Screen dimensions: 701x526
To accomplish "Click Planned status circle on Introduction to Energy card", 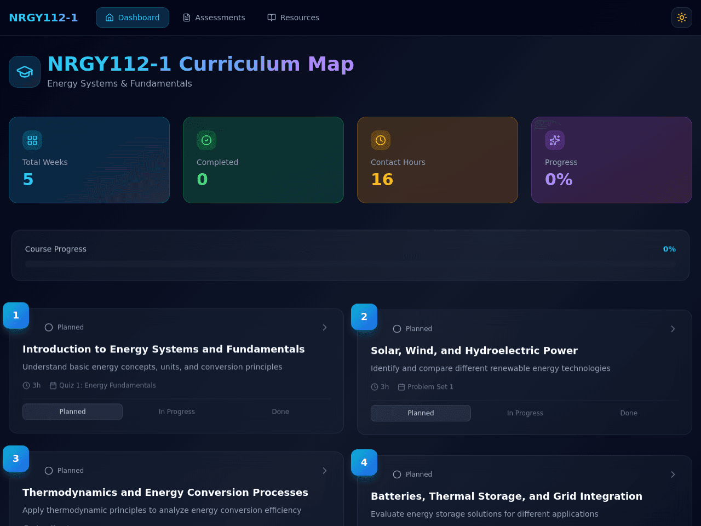I will pyautogui.click(x=49, y=327).
